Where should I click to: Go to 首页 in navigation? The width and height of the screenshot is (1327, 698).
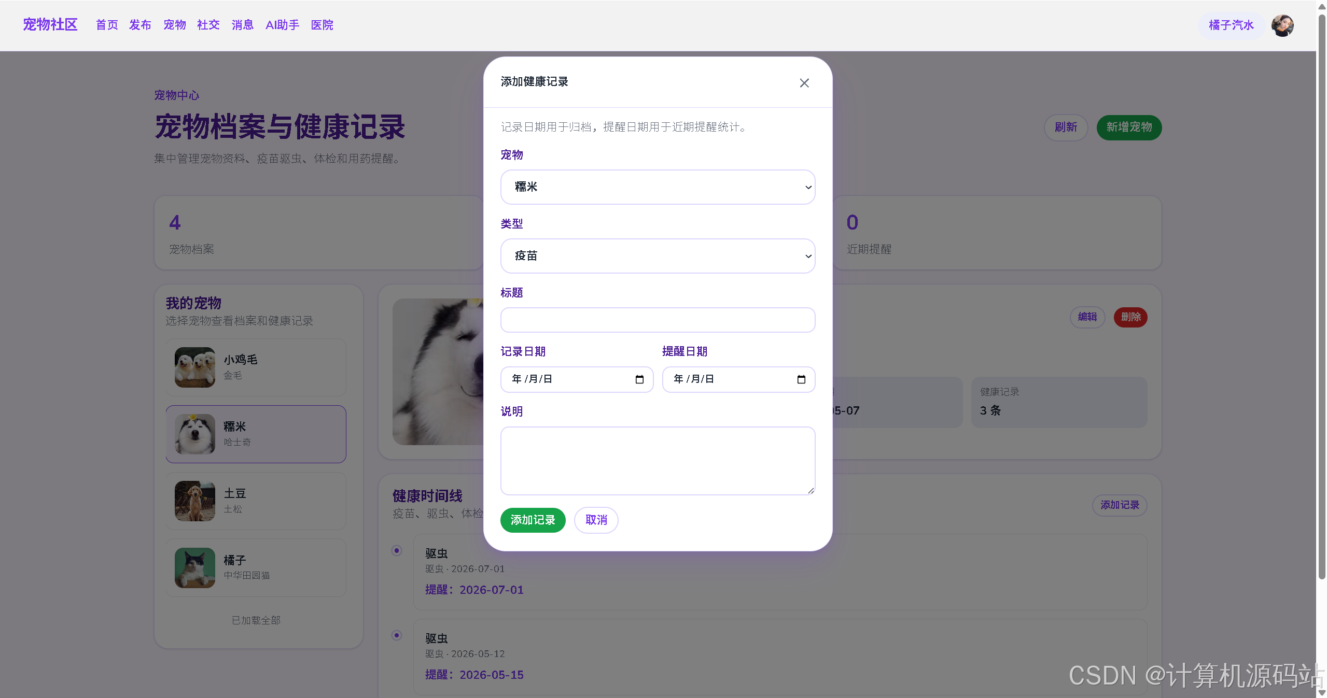(107, 25)
